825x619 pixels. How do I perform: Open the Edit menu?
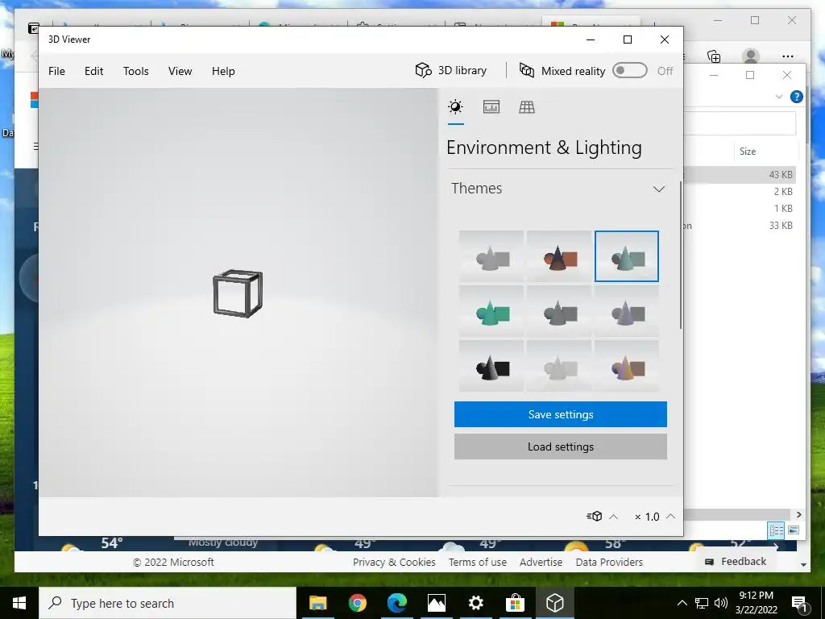click(x=93, y=71)
